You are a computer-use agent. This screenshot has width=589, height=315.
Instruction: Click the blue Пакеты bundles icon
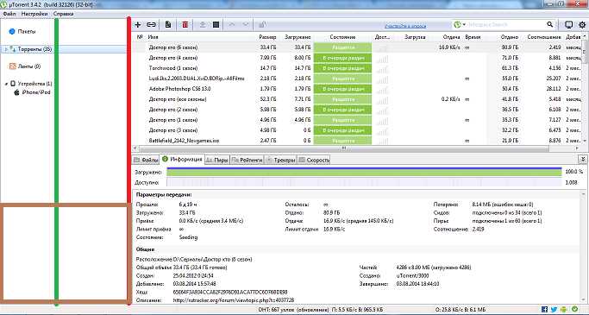click(x=12, y=32)
